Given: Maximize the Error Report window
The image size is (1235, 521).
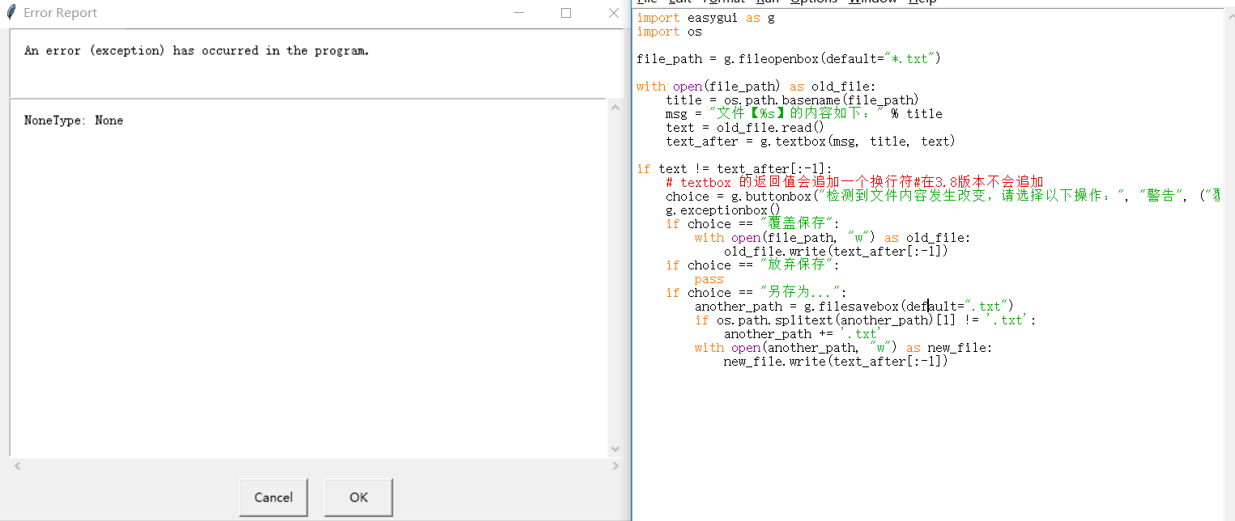Looking at the screenshot, I should pyautogui.click(x=566, y=13).
